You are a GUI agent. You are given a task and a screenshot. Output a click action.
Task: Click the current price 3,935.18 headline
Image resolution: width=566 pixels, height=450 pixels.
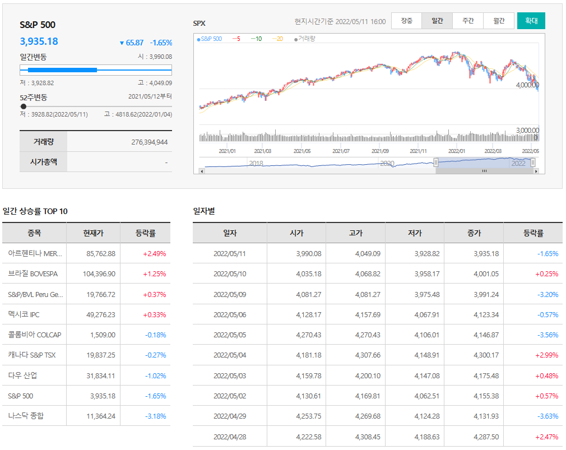click(39, 41)
